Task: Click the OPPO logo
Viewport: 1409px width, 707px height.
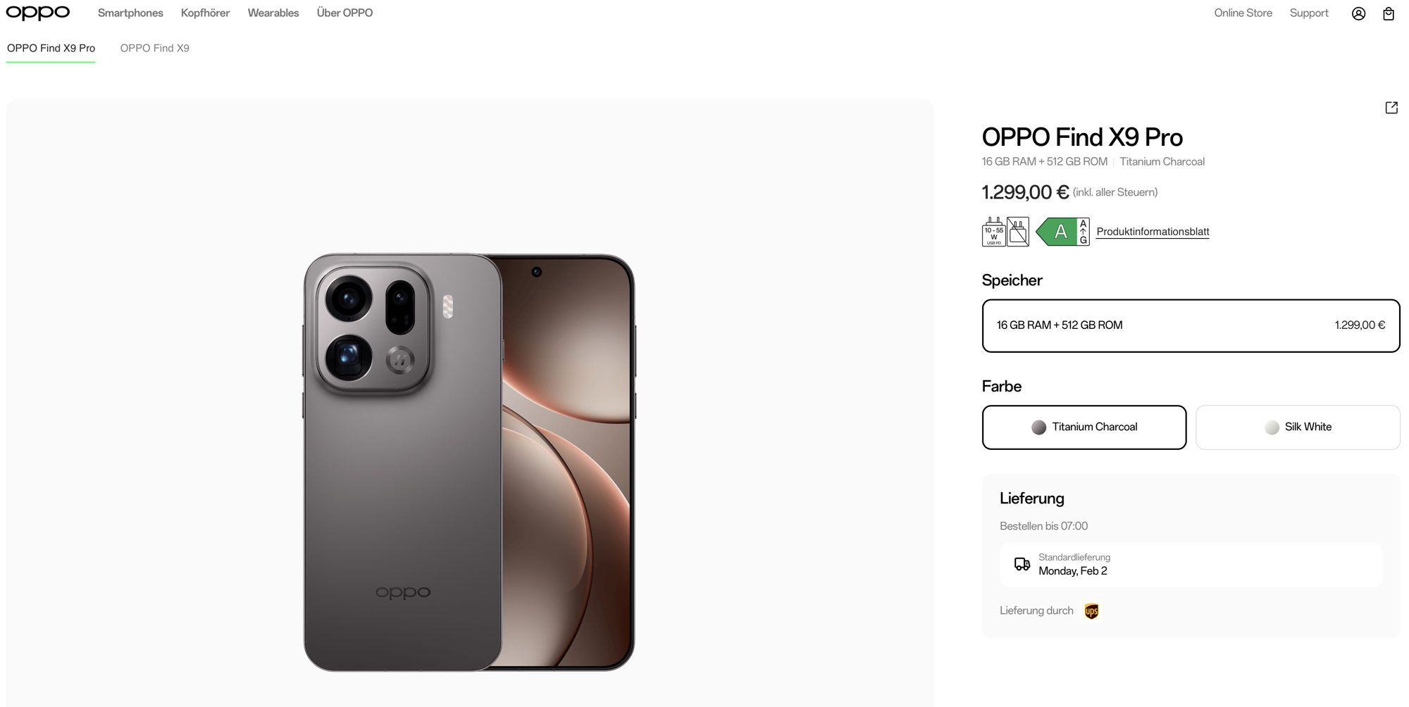Action: click(38, 13)
